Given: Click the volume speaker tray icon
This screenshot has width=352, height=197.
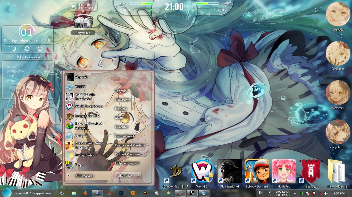Looking at the screenshot, I should pos(326,193).
